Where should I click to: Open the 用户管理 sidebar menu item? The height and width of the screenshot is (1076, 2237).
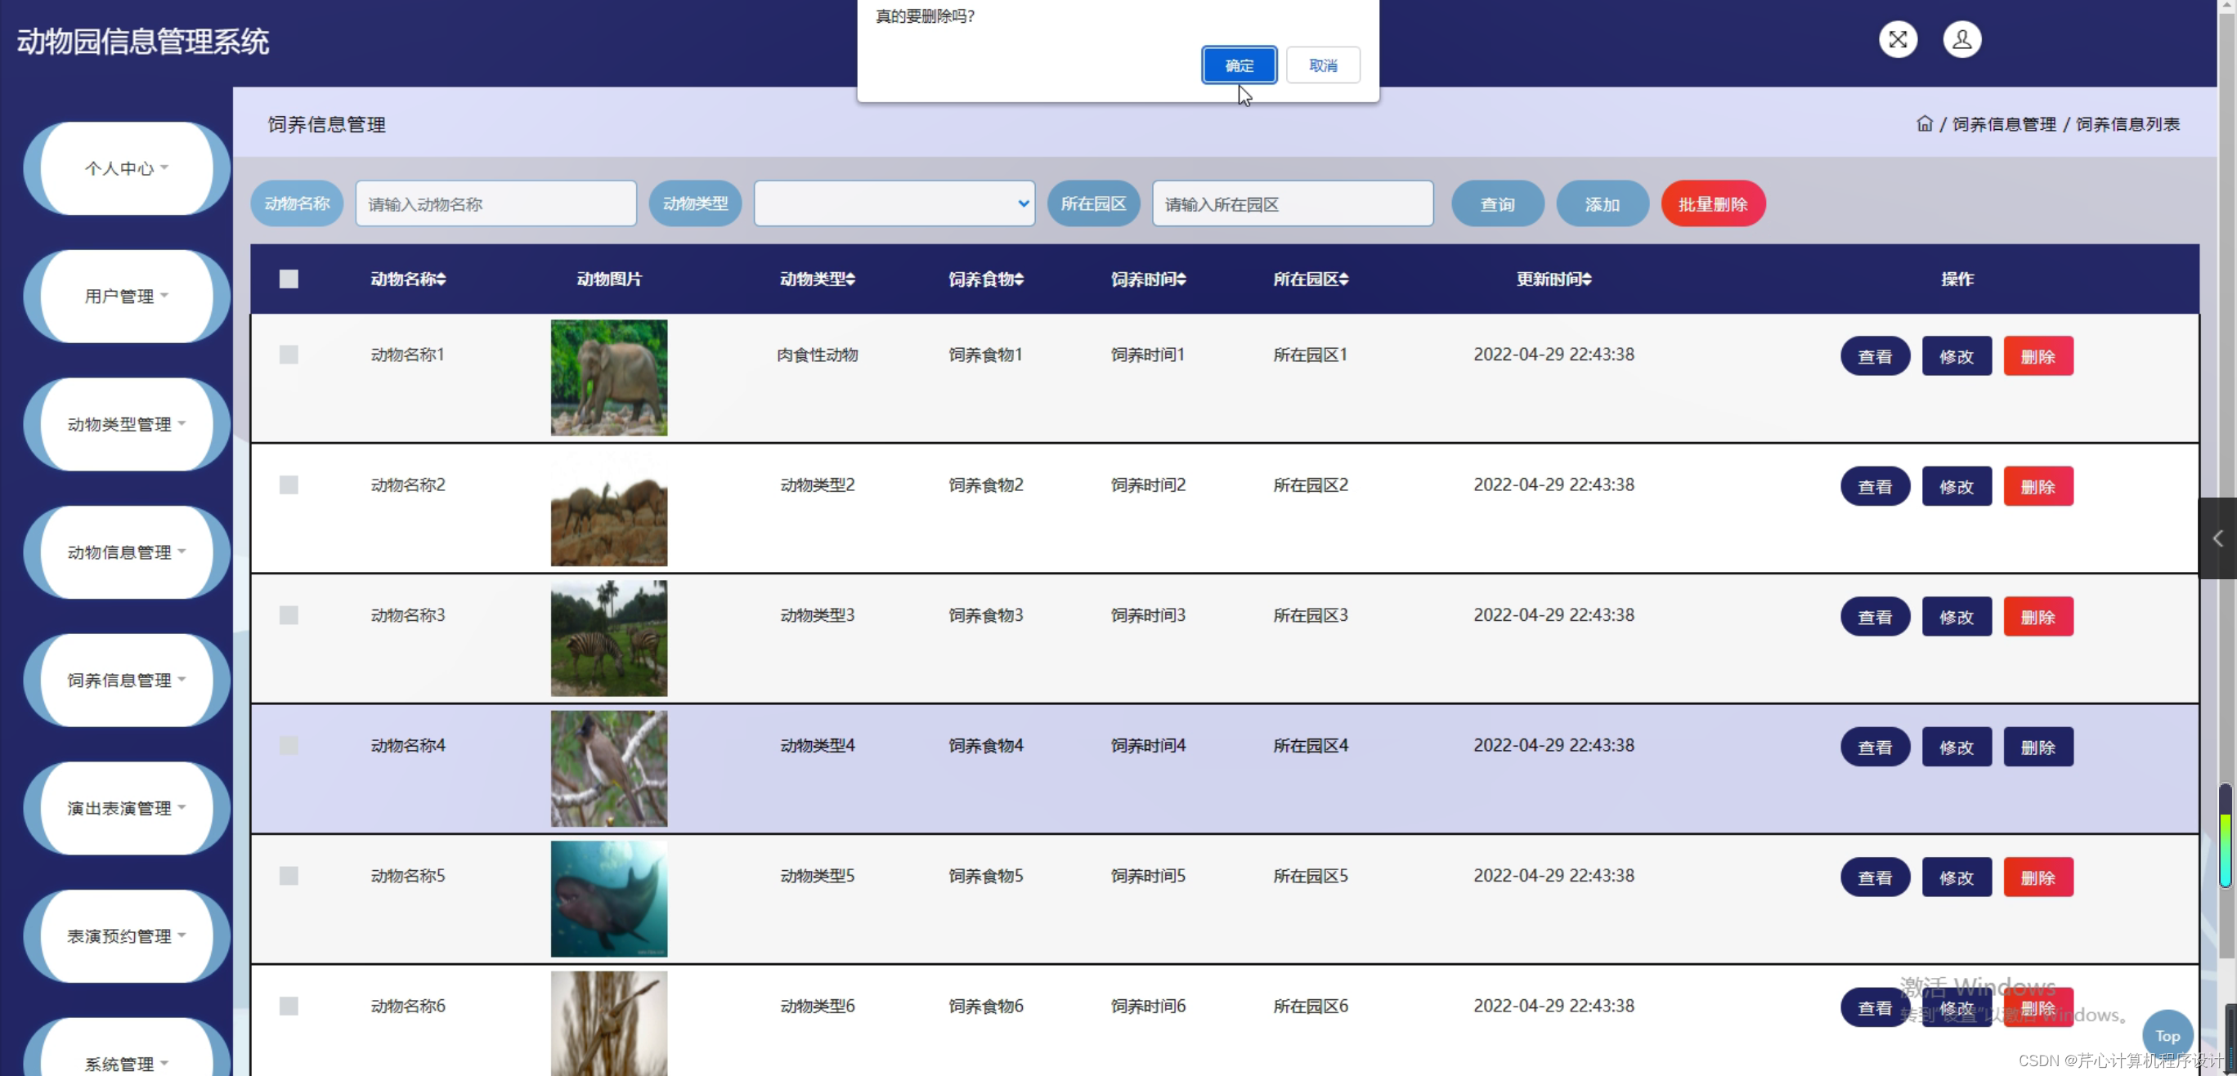pos(124,296)
